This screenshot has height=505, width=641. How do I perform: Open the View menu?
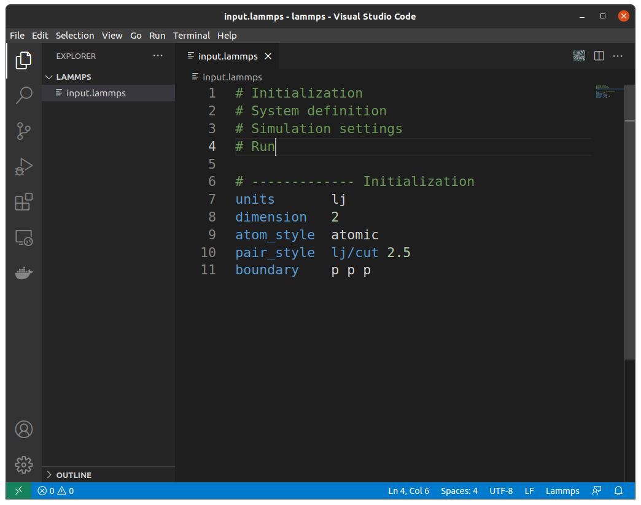pyautogui.click(x=112, y=36)
